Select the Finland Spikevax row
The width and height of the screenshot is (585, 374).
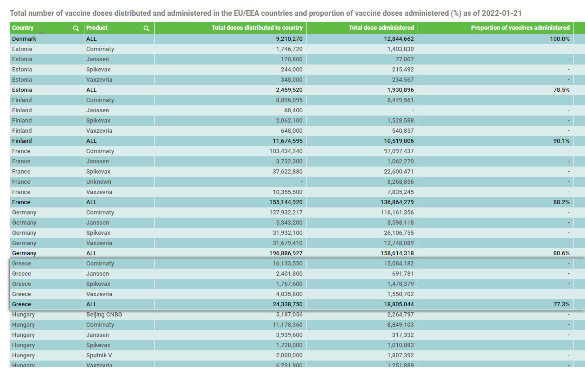point(297,121)
